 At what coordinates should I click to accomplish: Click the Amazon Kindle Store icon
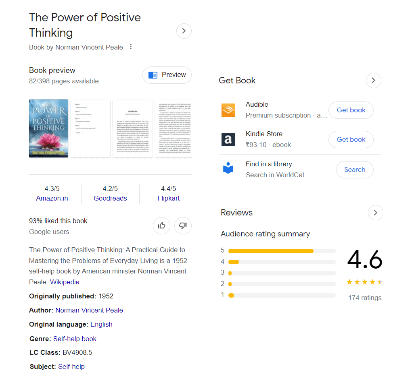(x=228, y=139)
